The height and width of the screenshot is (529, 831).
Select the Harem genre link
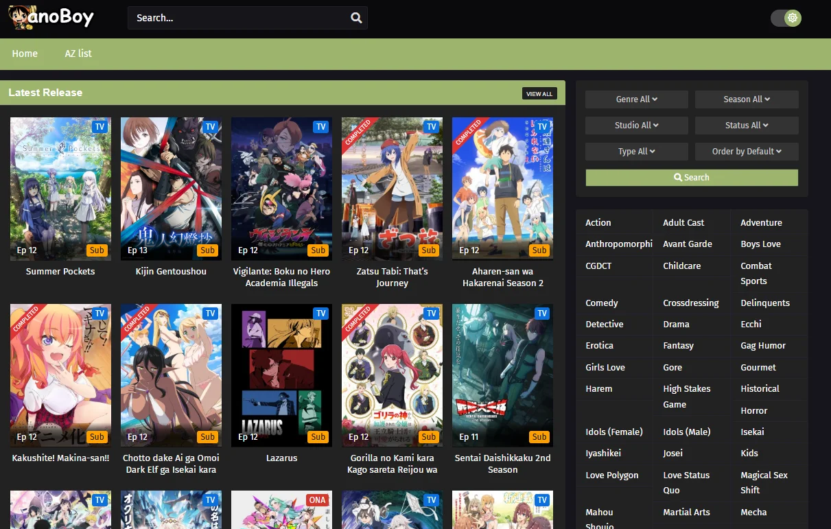599,389
